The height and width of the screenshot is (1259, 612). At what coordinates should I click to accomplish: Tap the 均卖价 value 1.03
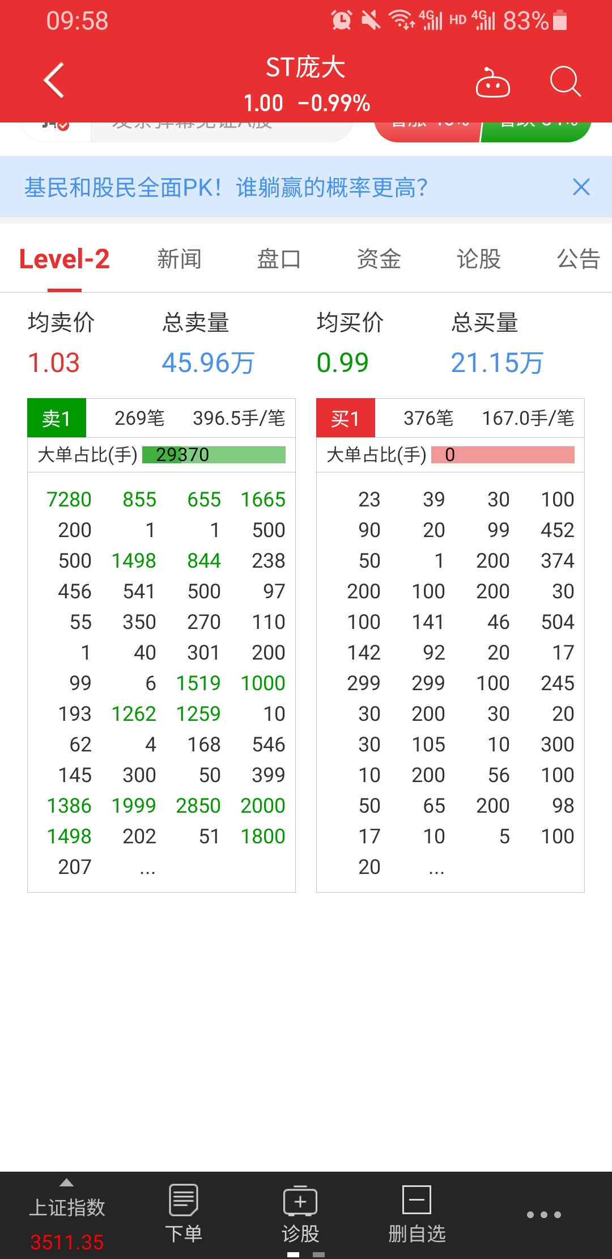[54, 363]
